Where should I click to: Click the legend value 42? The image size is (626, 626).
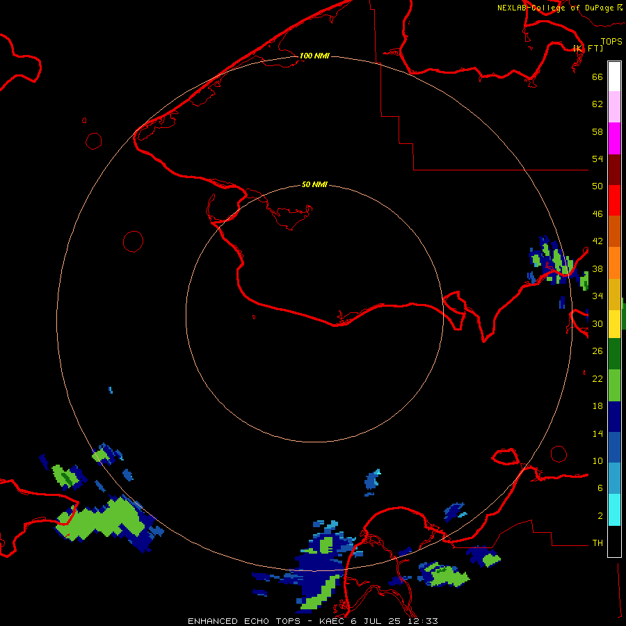tap(597, 241)
